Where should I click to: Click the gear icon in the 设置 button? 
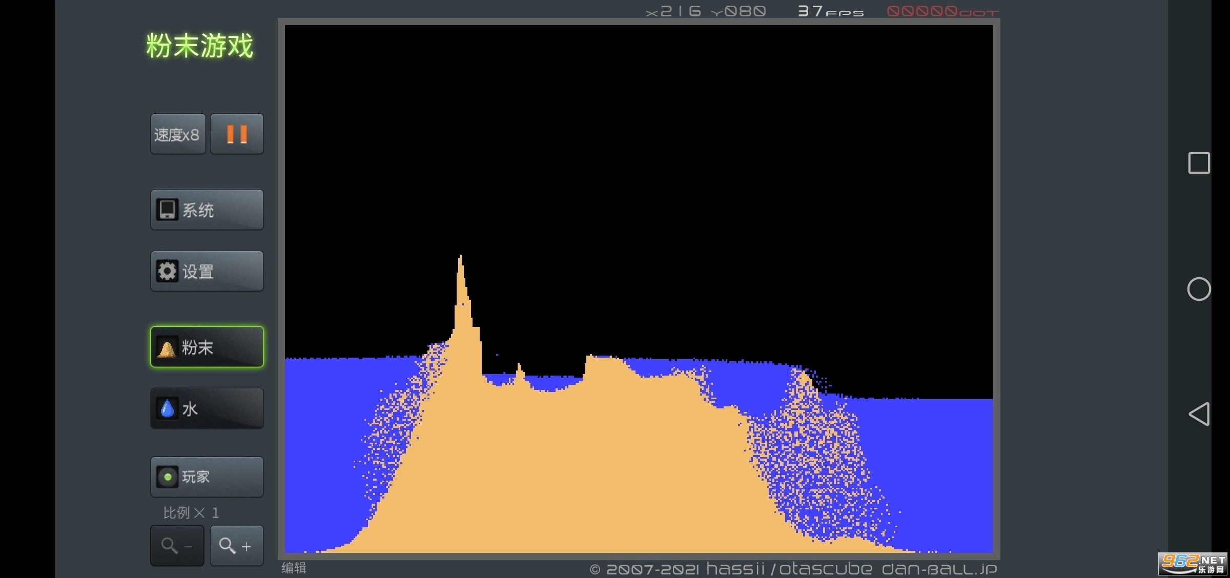point(167,271)
